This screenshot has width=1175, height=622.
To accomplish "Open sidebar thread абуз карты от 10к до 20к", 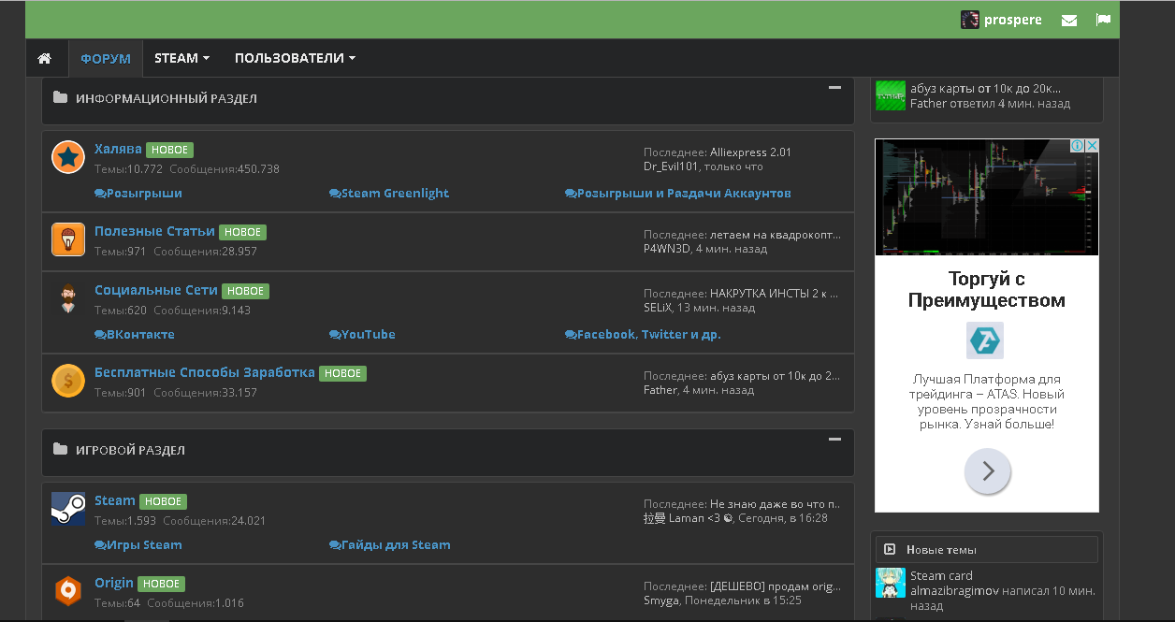I will pyautogui.click(x=986, y=89).
